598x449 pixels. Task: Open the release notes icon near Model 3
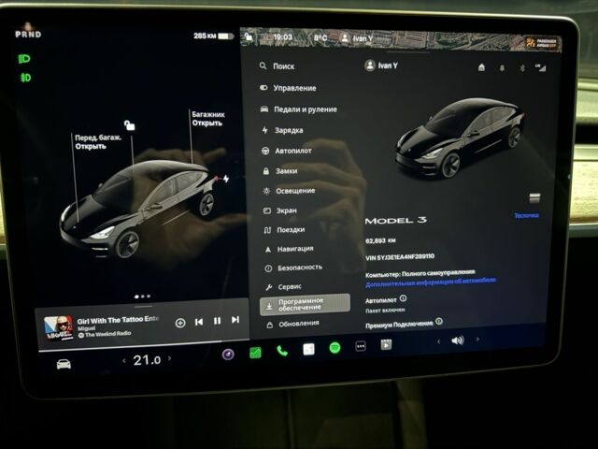[534, 197]
